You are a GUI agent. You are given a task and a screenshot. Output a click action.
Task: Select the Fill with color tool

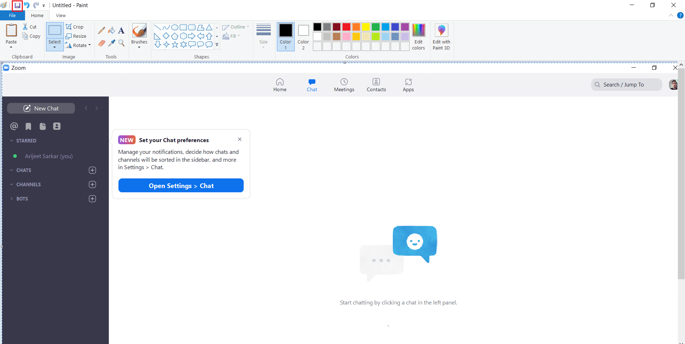click(x=112, y=30)
